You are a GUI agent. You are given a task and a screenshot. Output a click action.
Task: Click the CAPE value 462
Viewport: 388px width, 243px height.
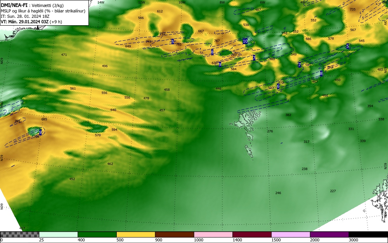point(110,164)
